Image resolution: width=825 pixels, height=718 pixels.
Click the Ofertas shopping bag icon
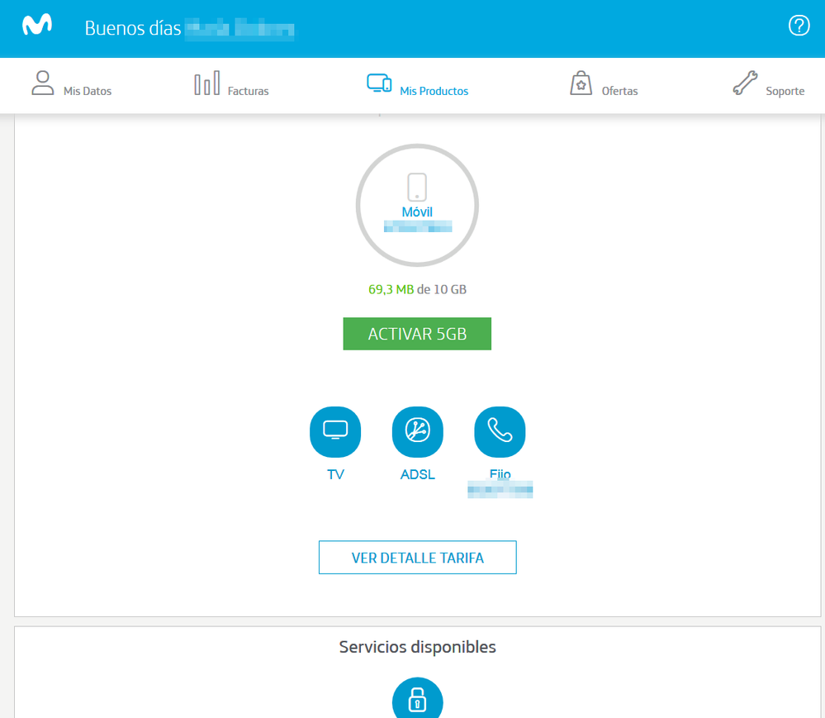581,83
